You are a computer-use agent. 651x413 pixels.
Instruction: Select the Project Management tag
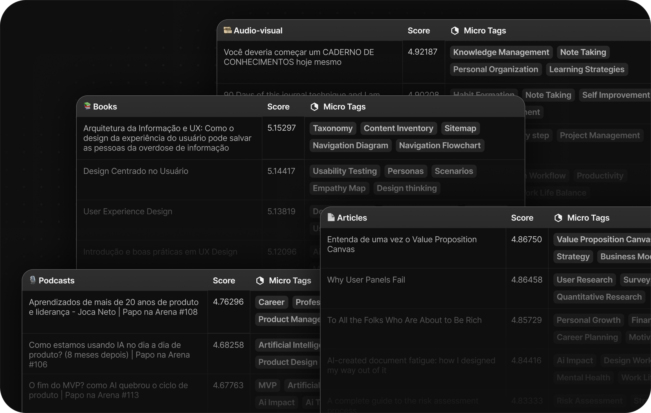click(x=600, y=135)
